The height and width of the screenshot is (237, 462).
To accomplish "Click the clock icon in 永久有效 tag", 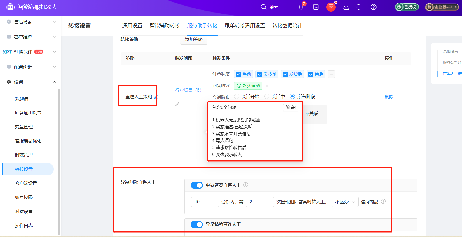I will coord(239,86).
